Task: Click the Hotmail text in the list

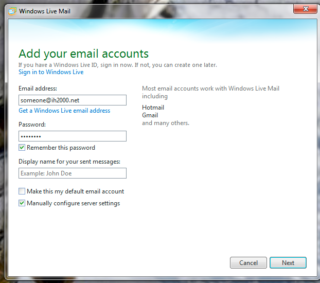Action: [x=153, y=108]
